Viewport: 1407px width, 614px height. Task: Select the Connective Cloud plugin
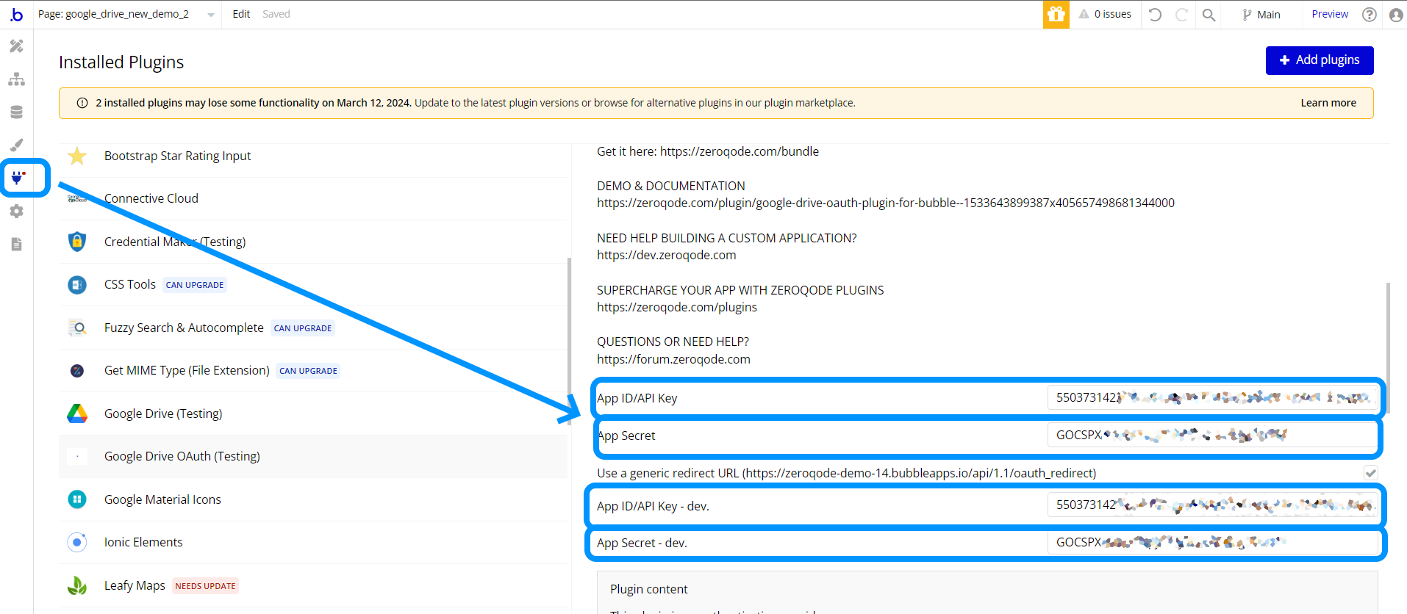(x=312, y=198)
